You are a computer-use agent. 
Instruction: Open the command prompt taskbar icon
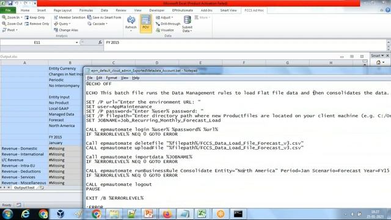238,214
